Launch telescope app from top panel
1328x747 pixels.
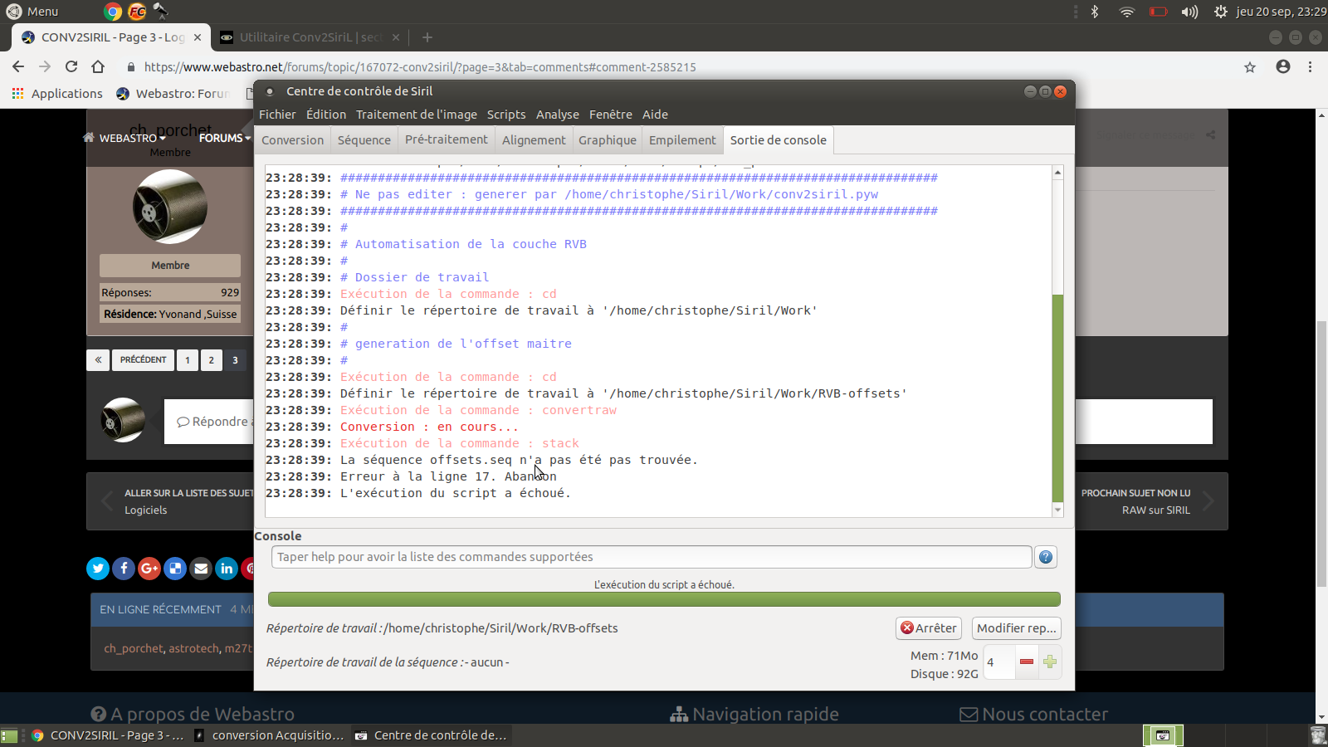pos(161,12)
